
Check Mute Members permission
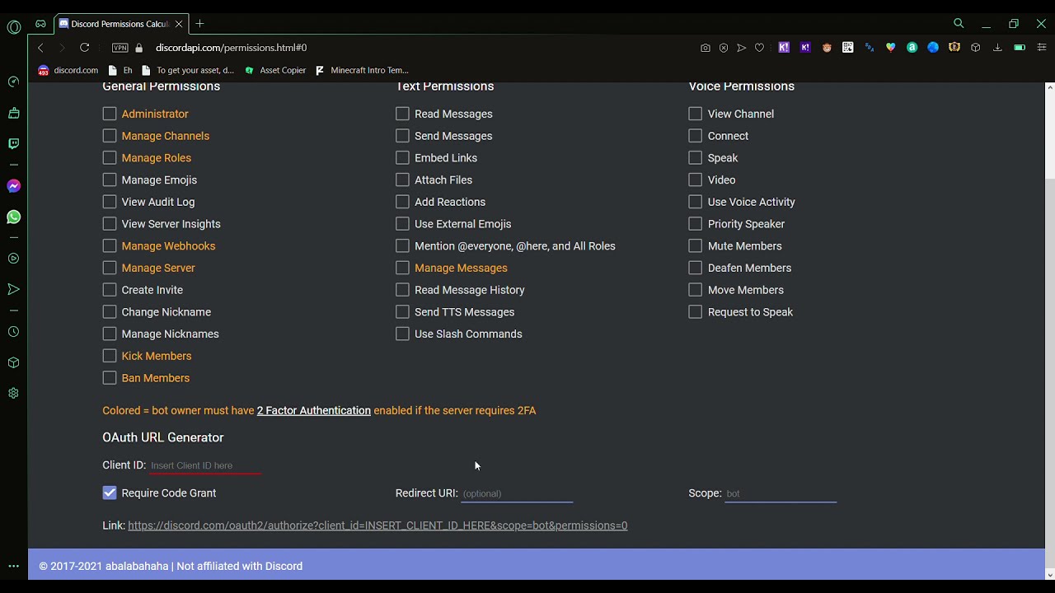(696, 245)
